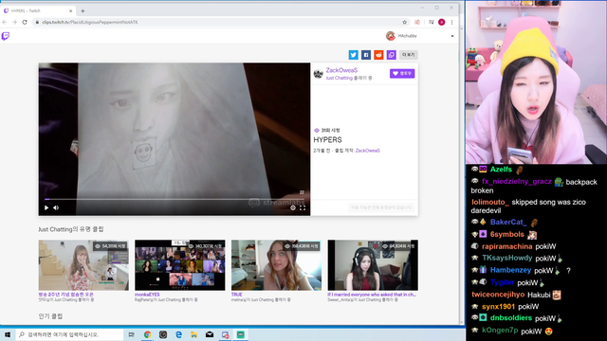Share the clip on Twitter
607x341 pixels.
tap(353, 55)
